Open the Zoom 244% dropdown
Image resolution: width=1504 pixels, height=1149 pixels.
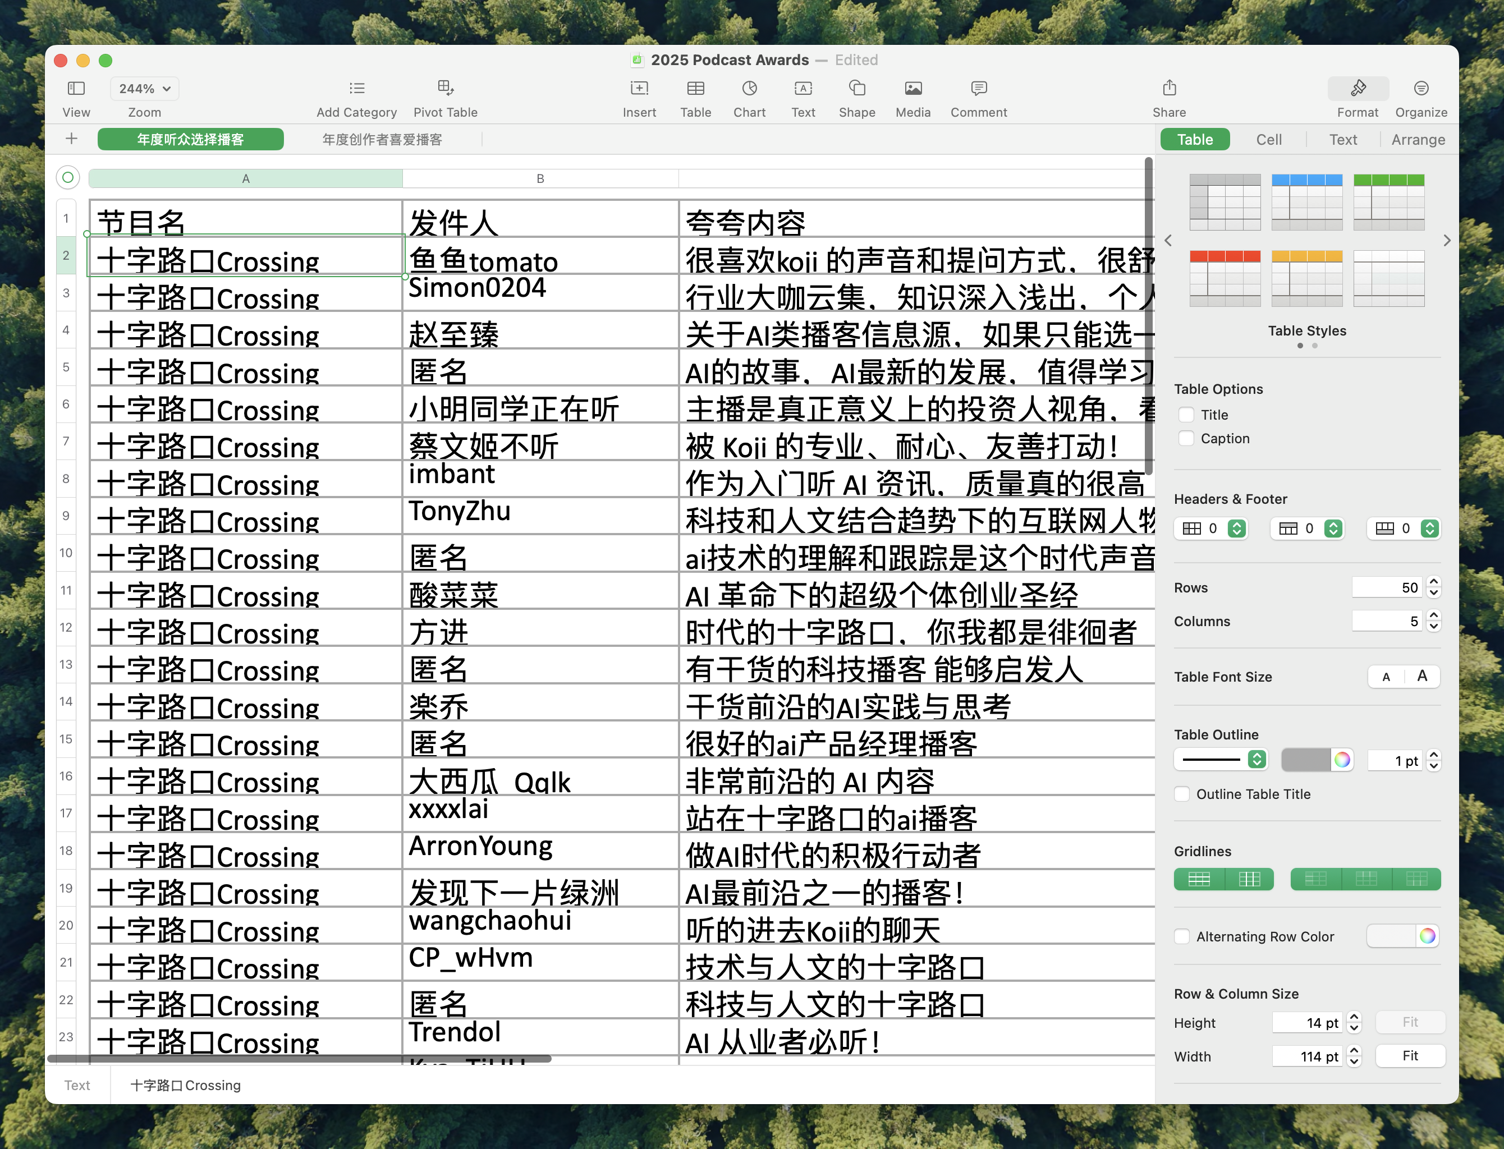(144, 88)
